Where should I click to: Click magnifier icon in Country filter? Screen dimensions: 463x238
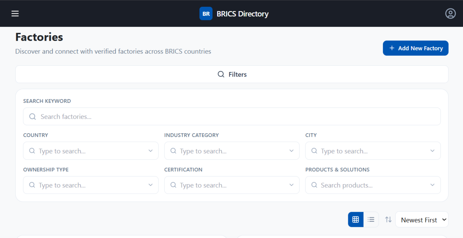click(32, 151)
